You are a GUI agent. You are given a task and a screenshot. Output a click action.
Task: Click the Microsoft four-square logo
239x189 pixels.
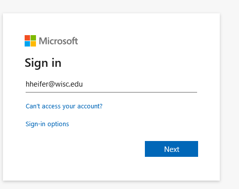[30, 41]
